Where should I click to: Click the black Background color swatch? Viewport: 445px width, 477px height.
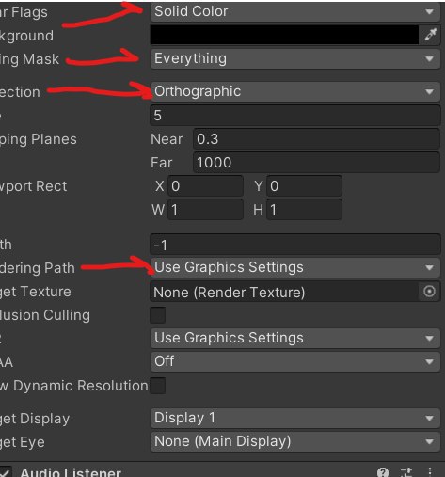(x=284, y=35)
